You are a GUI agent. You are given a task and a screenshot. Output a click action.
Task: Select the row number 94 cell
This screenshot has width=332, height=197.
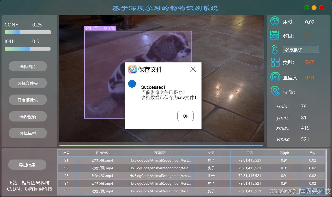tap(66, 183)
